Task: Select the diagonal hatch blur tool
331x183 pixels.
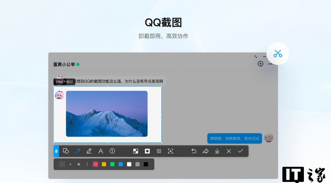Action: click(x=159, y=151)
